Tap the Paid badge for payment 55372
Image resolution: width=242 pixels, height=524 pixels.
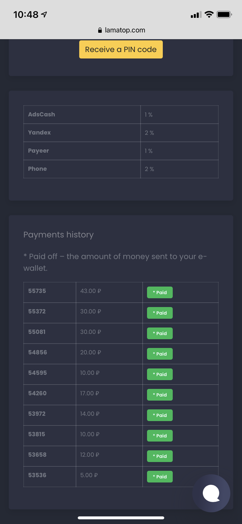point(160,313)
